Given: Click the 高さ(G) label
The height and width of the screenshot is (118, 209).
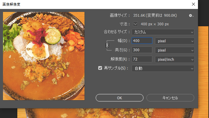Looking at the screenshot, I should click(122, 50).
